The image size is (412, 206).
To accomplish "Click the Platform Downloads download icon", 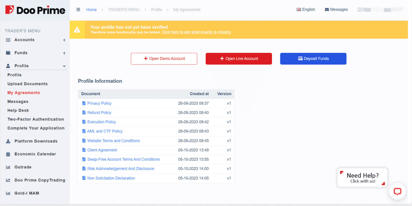I will click(x=8, y=141).
